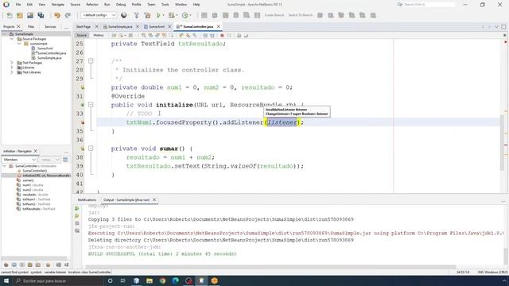Click the rerun icon in Output panel
This screenshot has height=286, width=509.
click(x=77, y=208)
